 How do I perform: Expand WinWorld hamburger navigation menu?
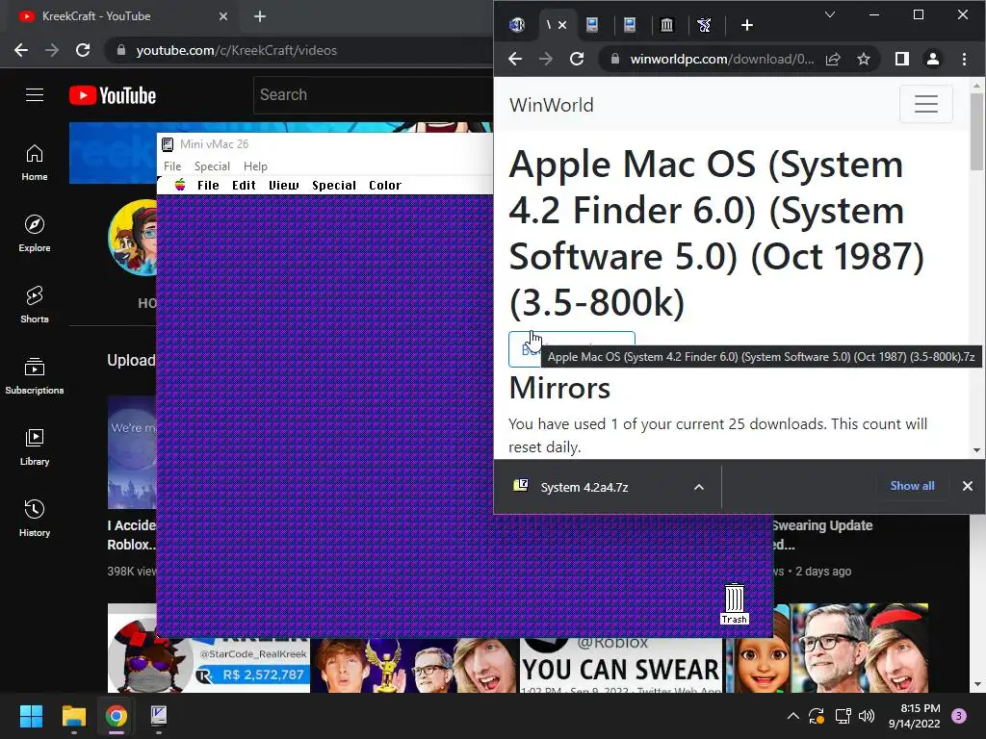click(x=925, y=104)
